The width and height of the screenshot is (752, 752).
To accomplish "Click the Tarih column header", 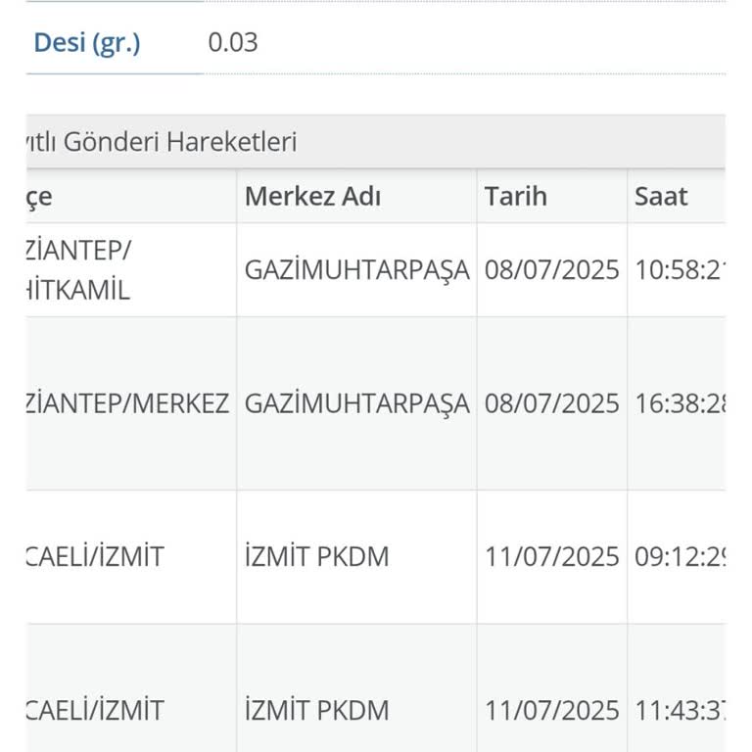I will 516,196.
